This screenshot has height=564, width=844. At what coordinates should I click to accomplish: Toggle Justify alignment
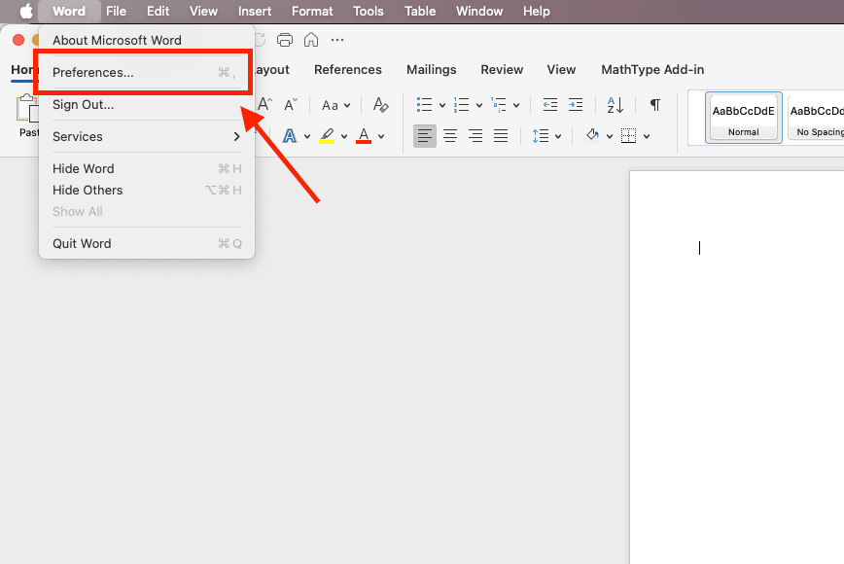(x=501, y=136)
